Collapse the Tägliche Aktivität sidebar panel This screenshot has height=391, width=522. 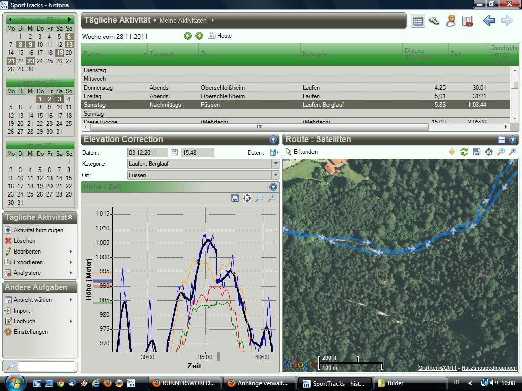70,217
